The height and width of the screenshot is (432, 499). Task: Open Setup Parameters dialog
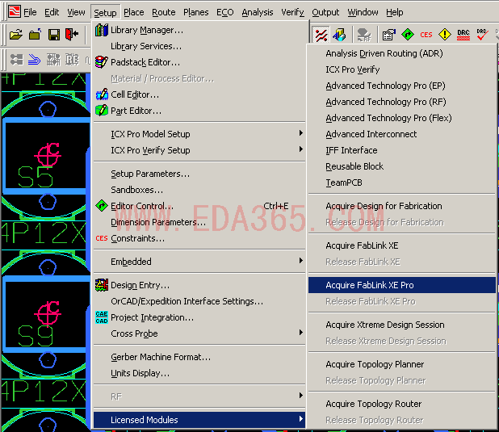(199, 174)
